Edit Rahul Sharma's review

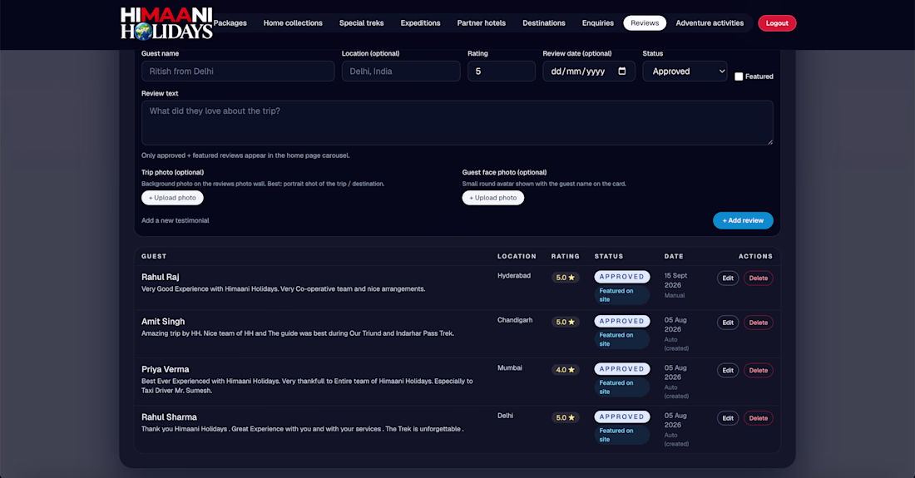click(x=728, y=418)
